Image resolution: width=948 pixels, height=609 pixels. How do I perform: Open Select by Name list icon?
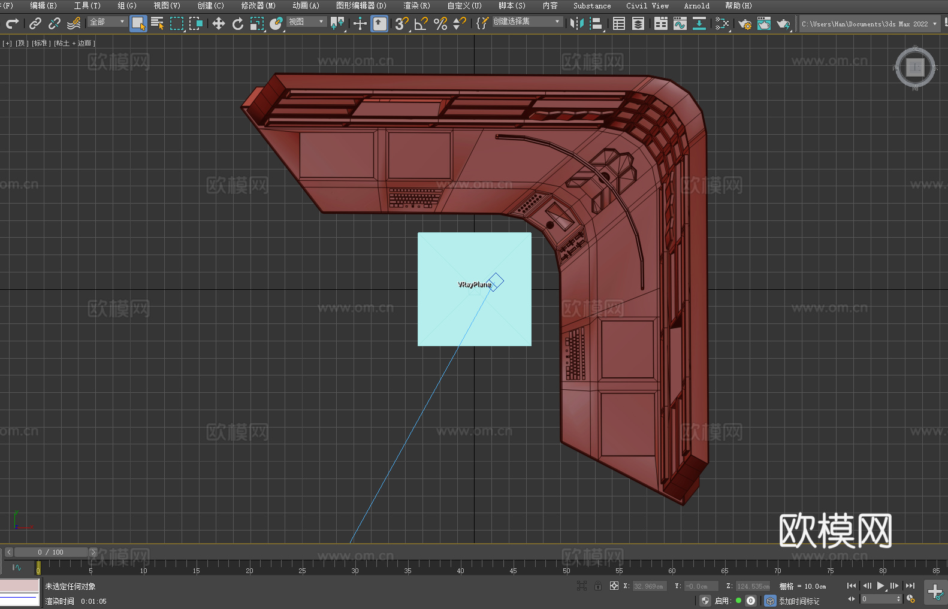157,23
